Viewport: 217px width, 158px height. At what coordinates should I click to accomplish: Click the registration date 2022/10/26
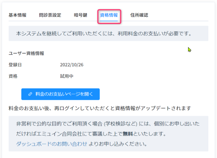(72, 65)
